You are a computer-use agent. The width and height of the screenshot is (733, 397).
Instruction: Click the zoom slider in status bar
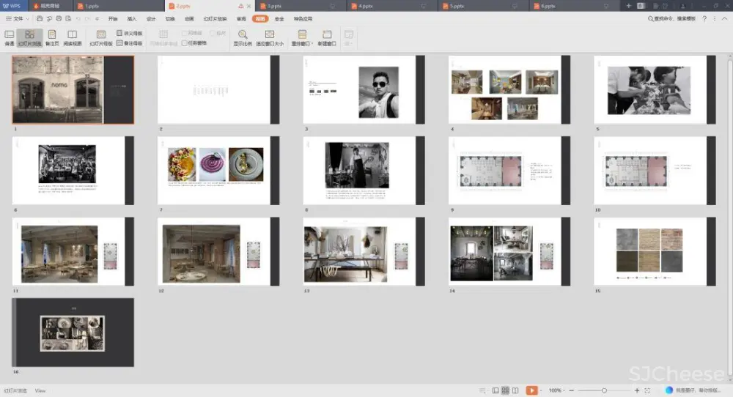click(x=603, y=390)
